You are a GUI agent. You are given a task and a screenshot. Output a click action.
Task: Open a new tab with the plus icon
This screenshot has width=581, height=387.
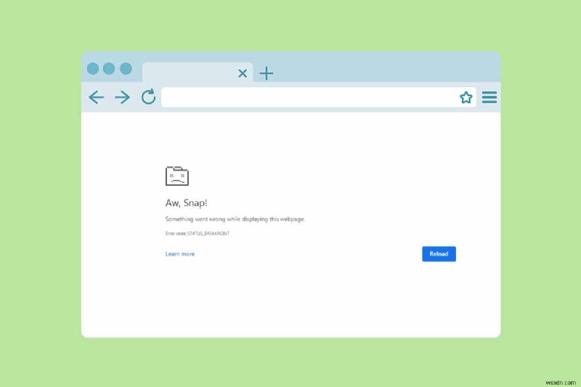(267, 73)
